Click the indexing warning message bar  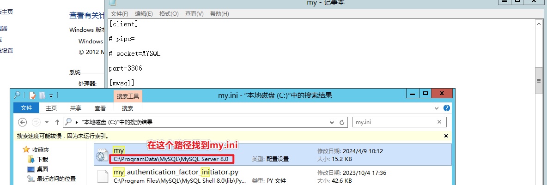pos(233,136)
